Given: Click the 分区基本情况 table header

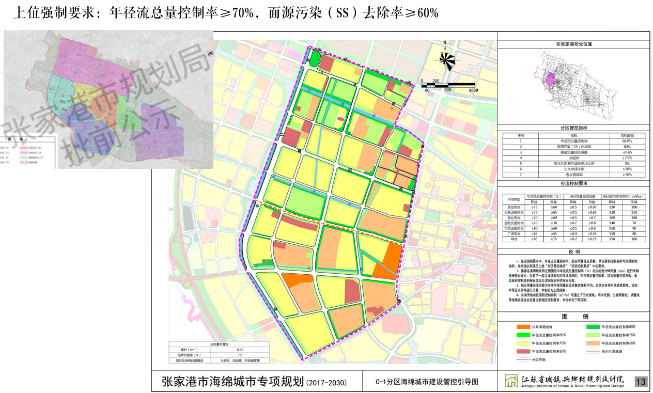Looking at the screenshot, I should click(221, 343).
